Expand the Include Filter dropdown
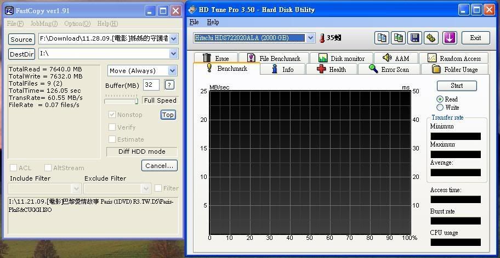 click(x=76, y=188)
